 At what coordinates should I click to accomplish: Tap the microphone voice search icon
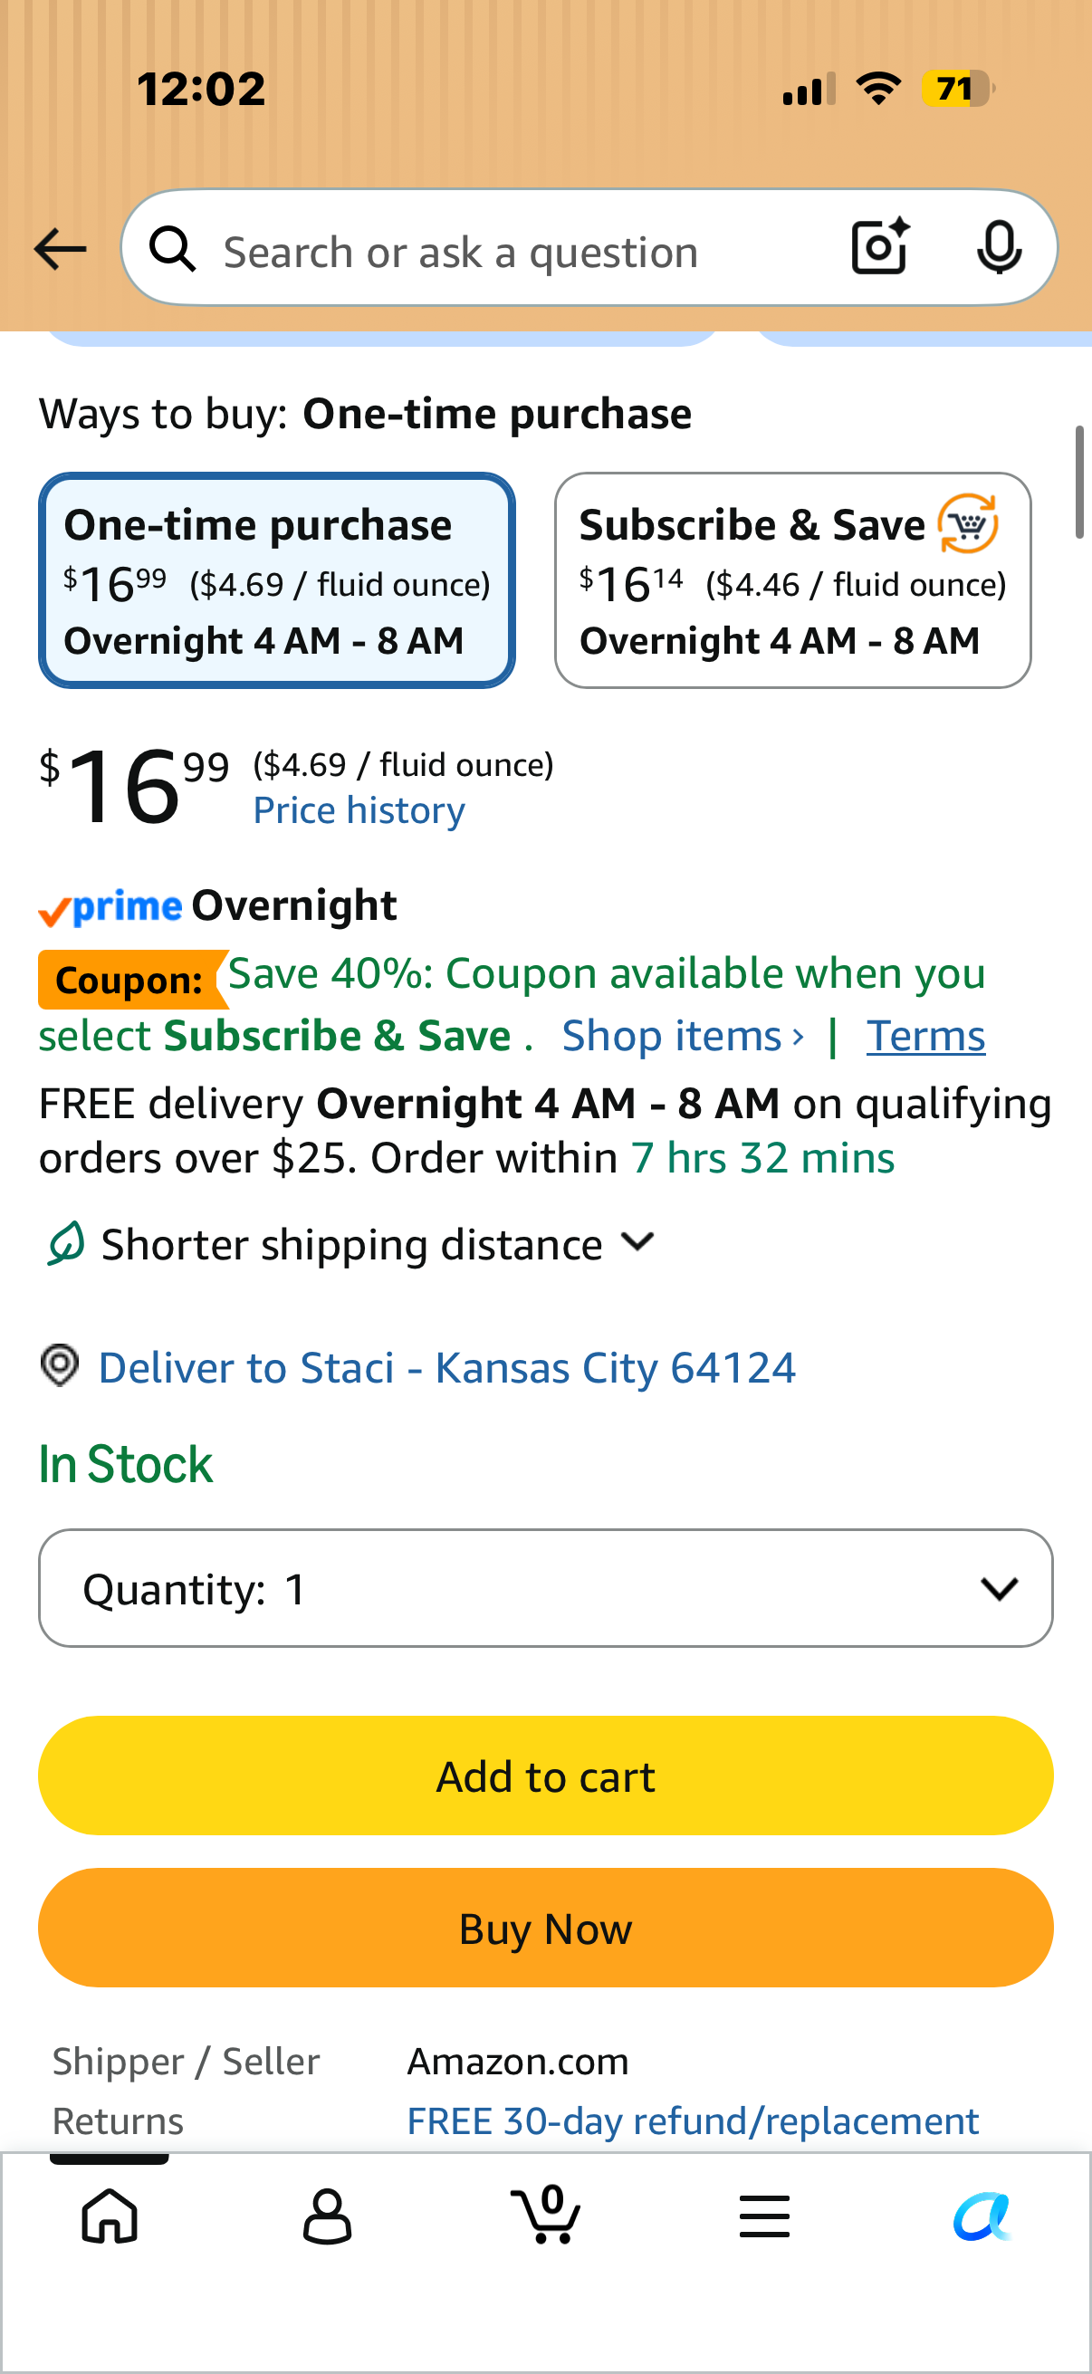point(999,248)
